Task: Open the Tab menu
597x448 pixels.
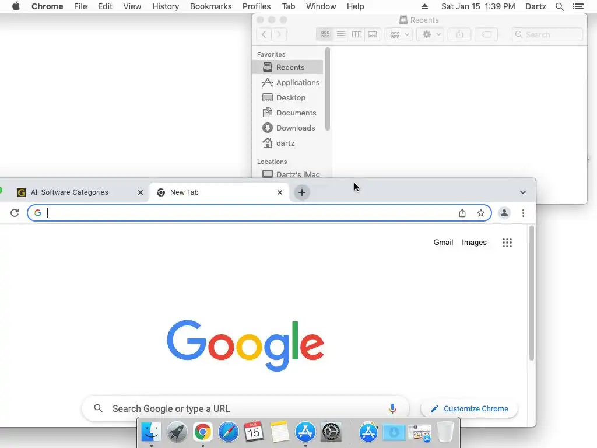Action: pyautogui.click(x=289, y=6)
